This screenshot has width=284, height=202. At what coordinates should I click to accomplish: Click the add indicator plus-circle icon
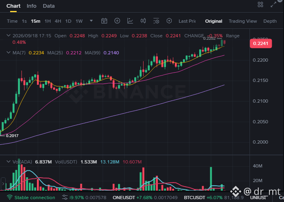(117, 21)
